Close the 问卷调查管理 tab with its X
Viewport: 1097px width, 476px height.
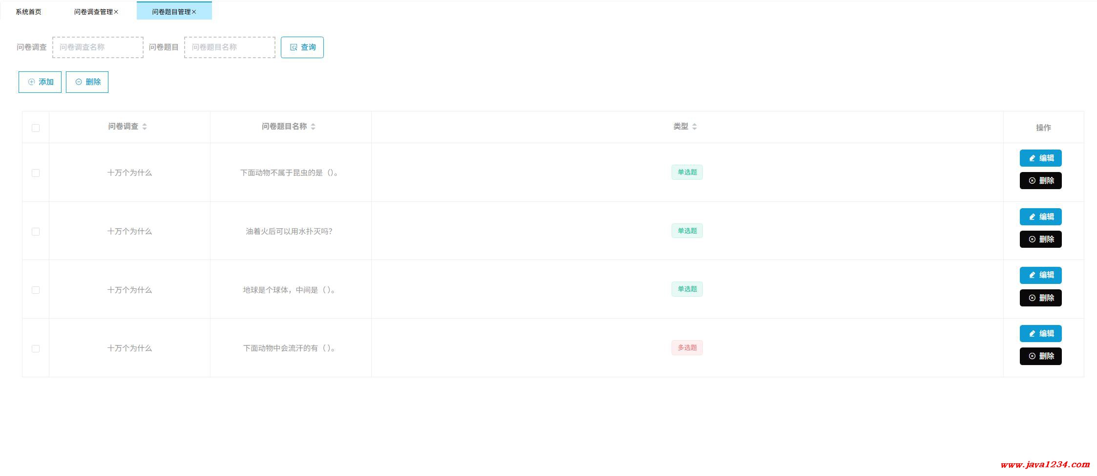[116, 12]
